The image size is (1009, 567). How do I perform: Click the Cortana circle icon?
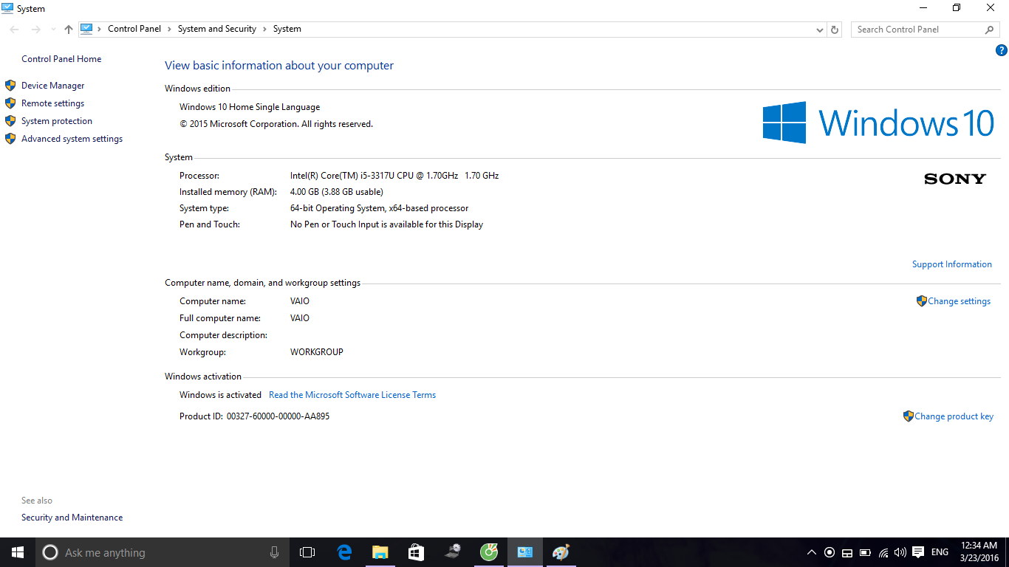[50, 552]
